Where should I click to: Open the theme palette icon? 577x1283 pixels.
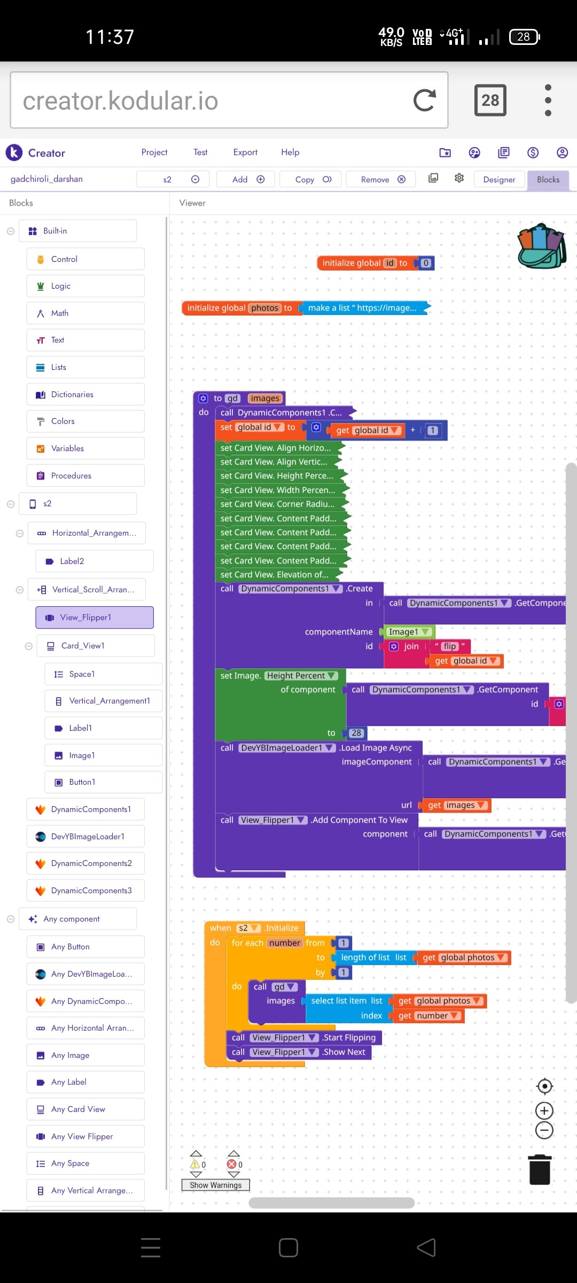coord(474,153)
